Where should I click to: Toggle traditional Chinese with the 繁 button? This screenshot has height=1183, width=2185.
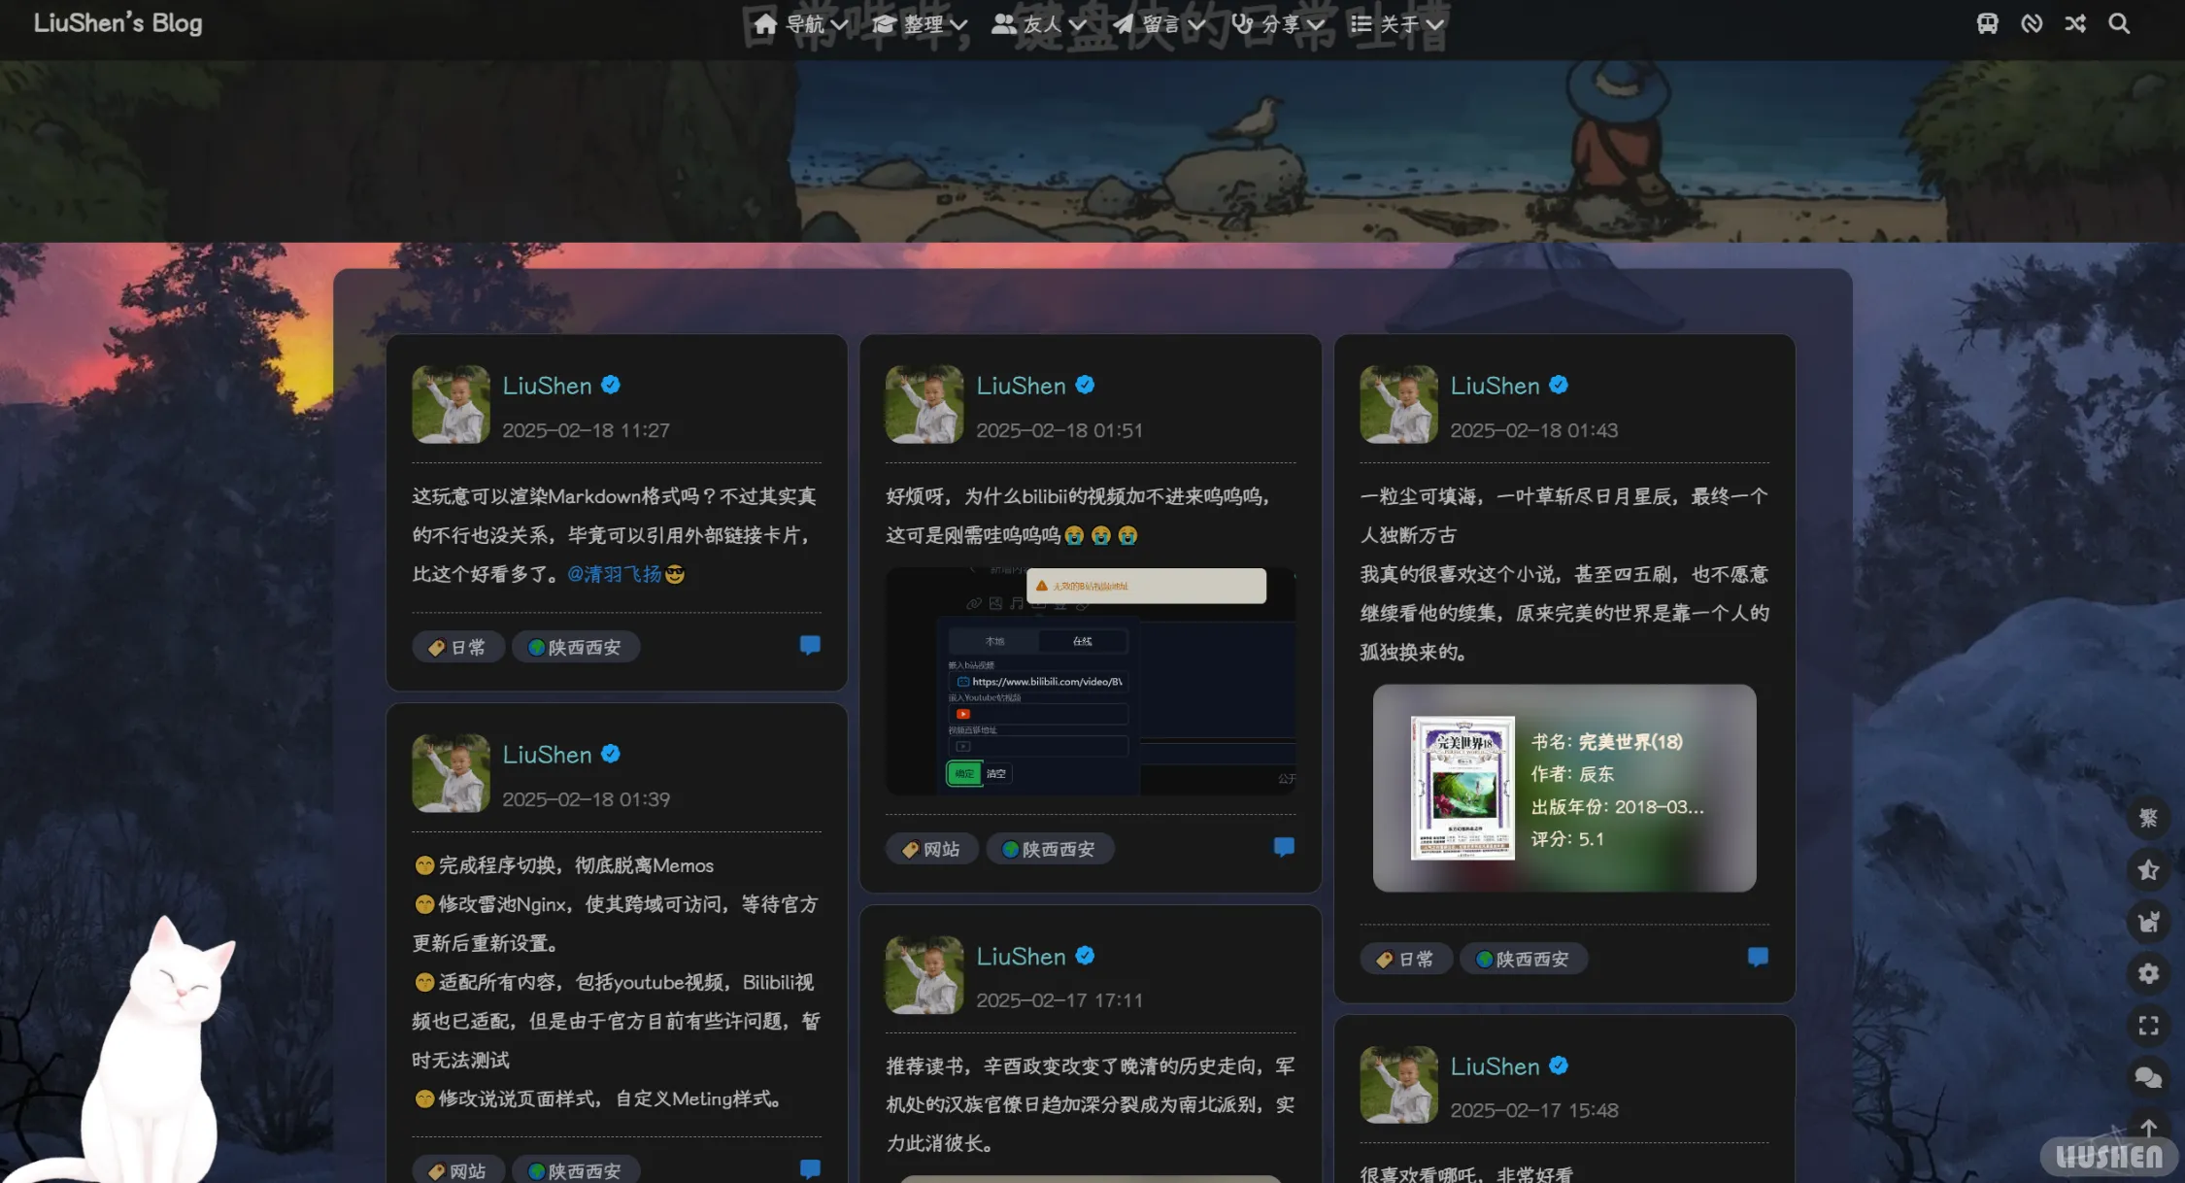click(x=2148, y=819)
